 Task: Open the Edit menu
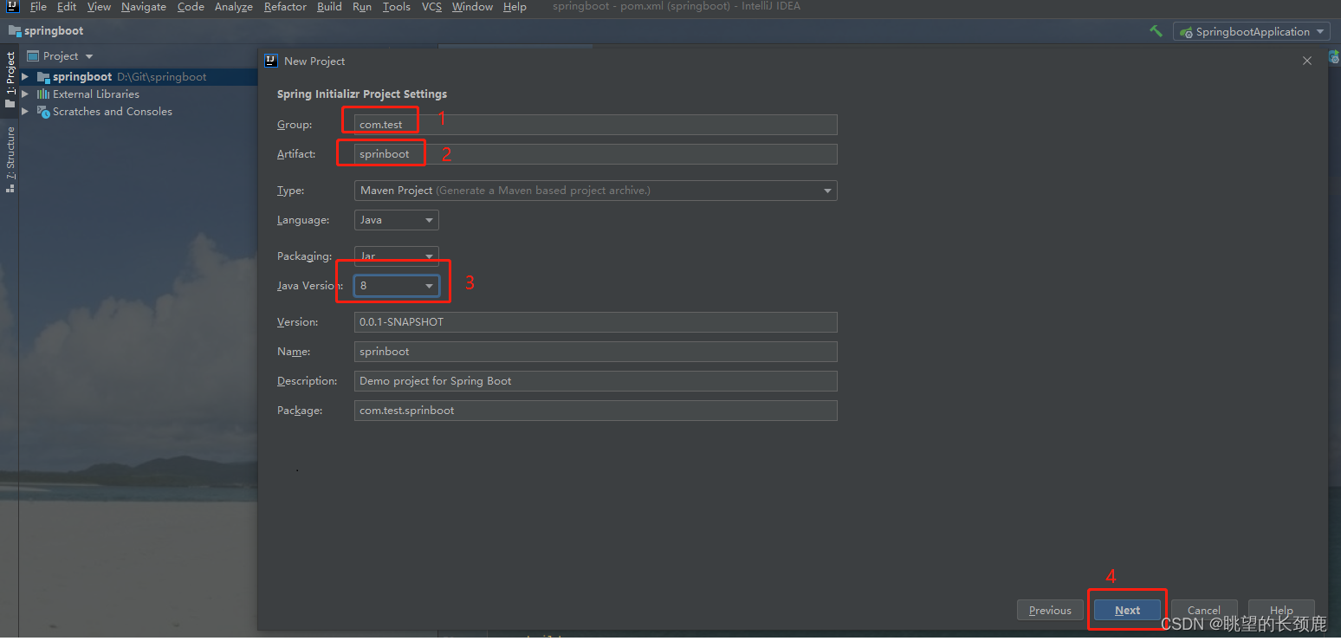coord(67,7)
